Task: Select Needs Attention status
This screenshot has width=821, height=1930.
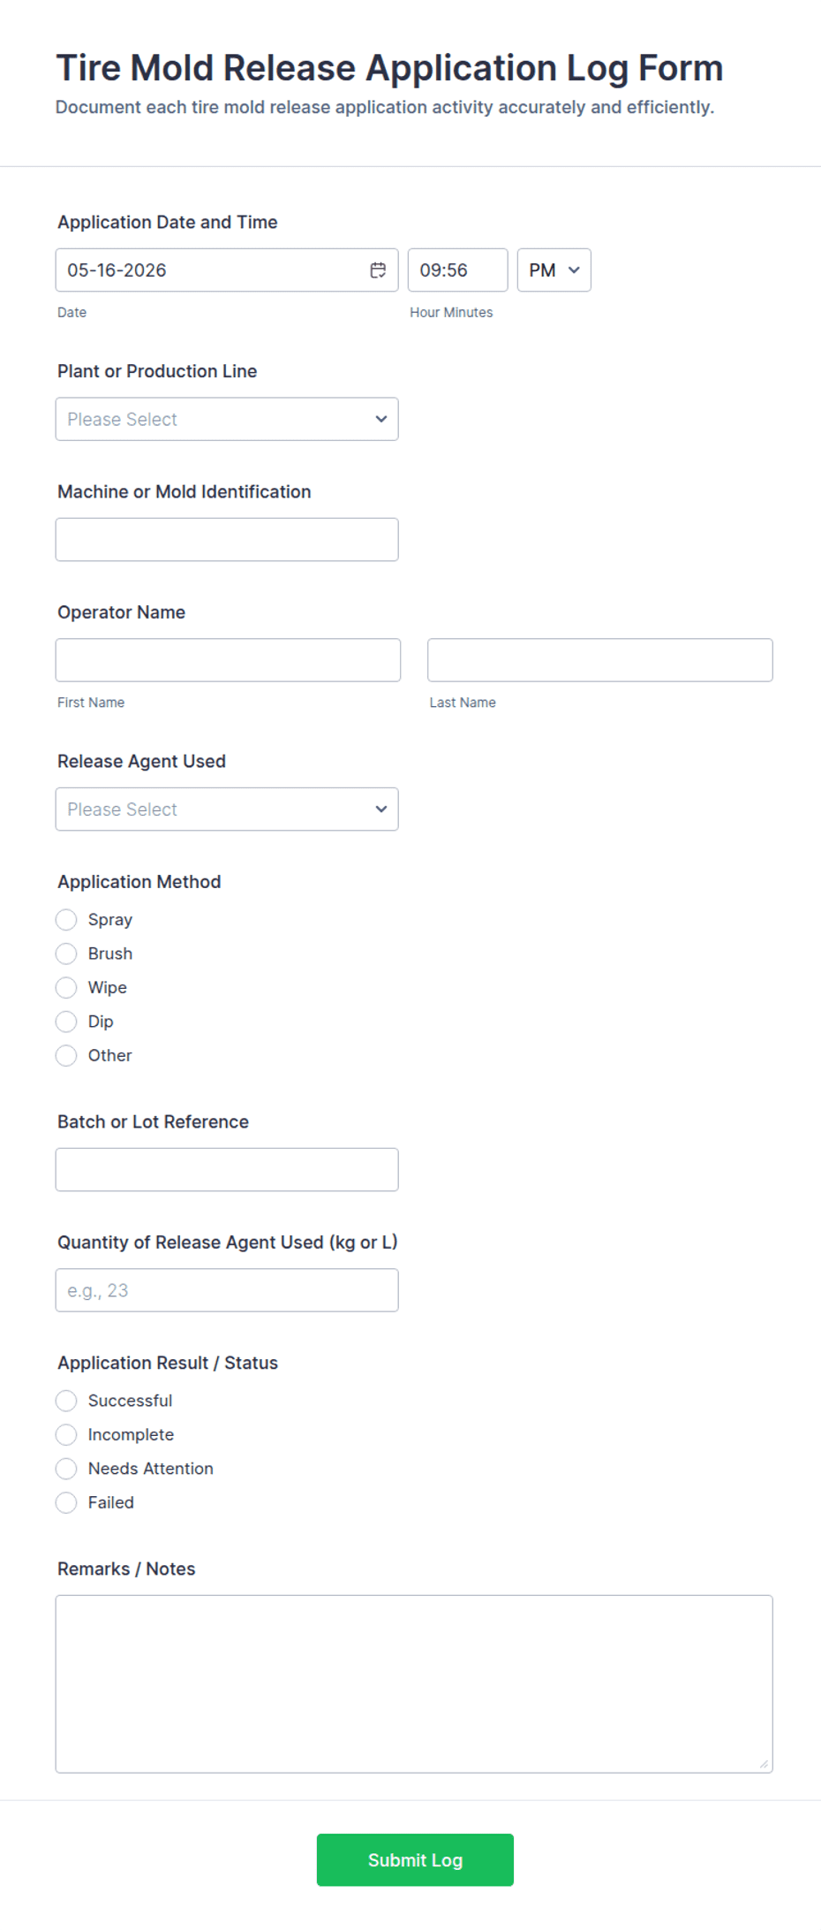Action: 66,1469
